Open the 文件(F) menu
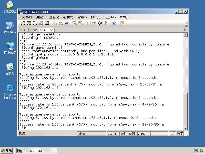205x154 pixels. (27, 17)
